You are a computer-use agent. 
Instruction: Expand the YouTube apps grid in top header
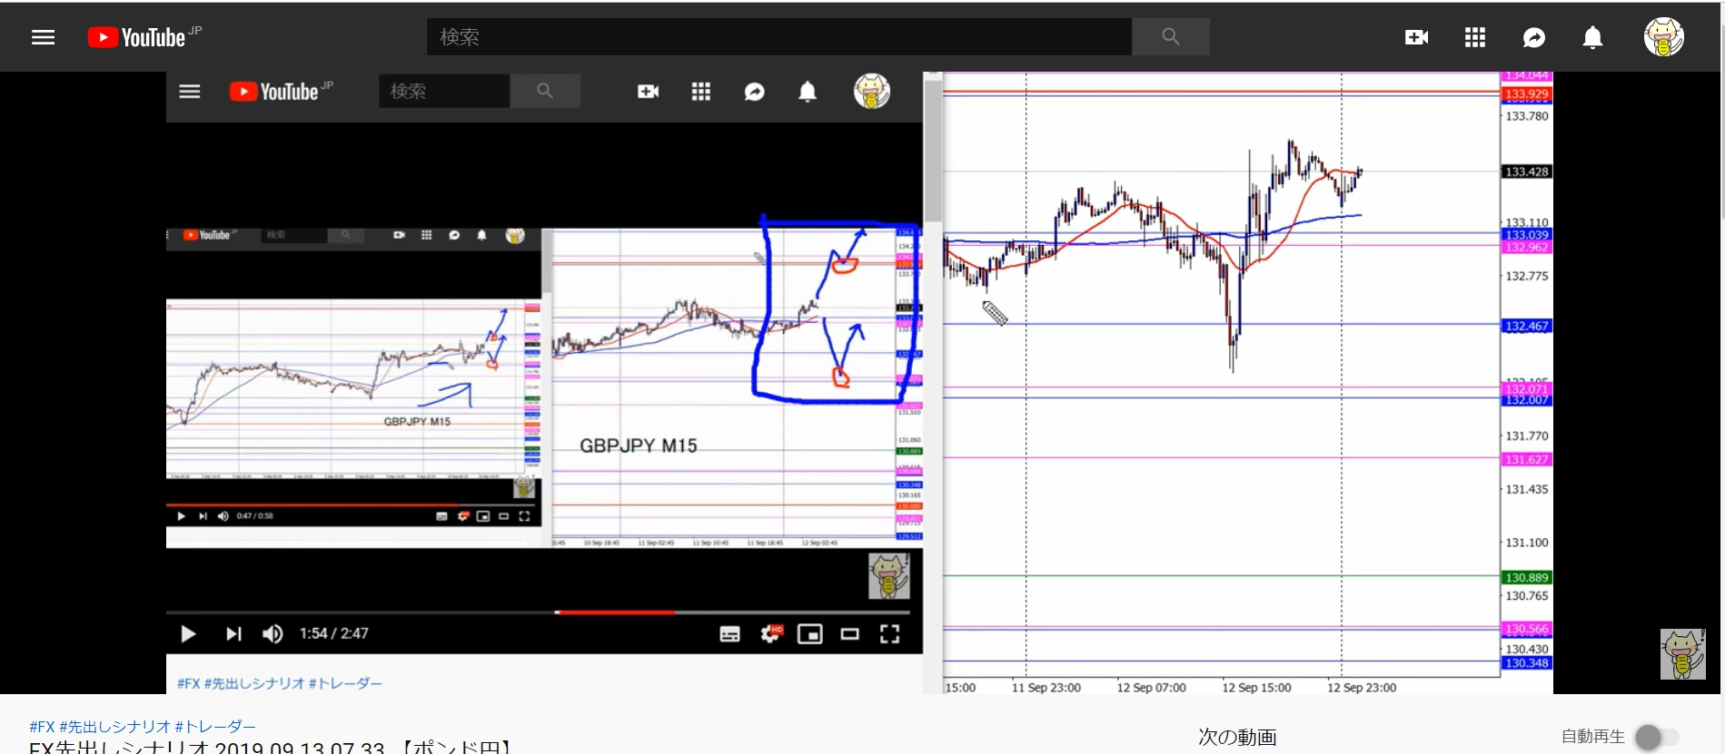tap(1474, 37)
